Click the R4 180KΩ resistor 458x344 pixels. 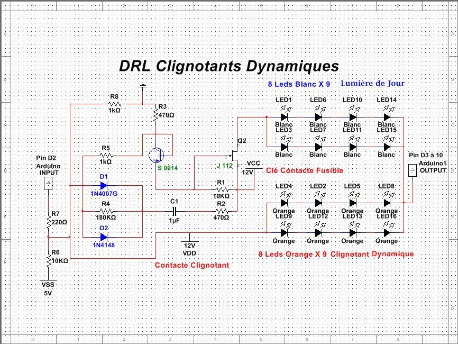pyautogui.click(x=105, y=212)
